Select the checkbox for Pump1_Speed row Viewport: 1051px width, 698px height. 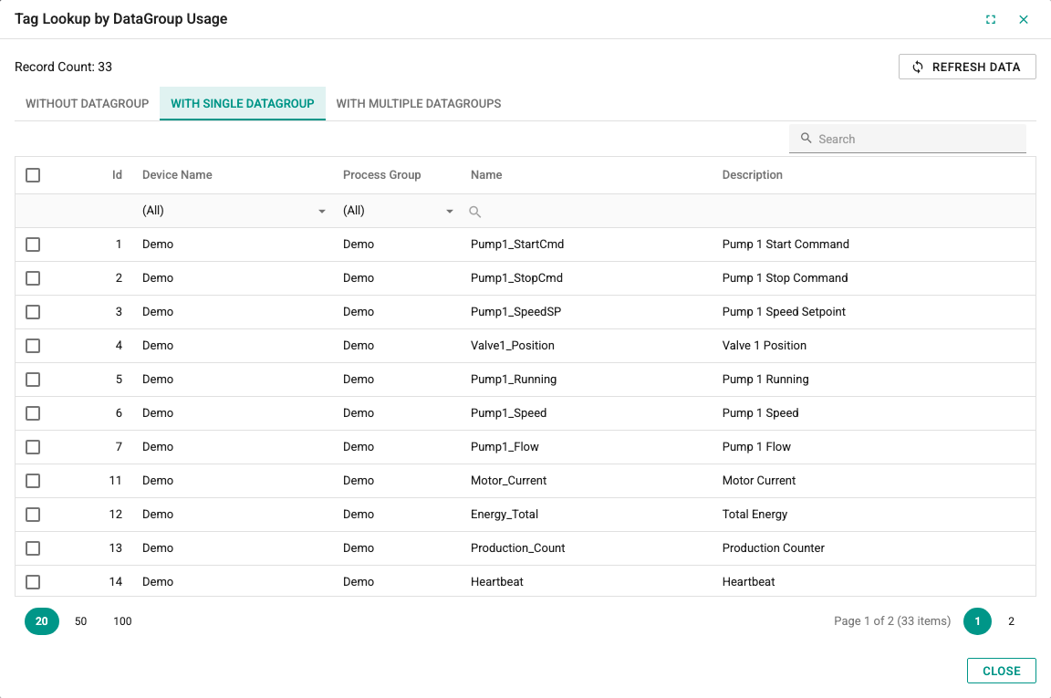coord(33,413)
